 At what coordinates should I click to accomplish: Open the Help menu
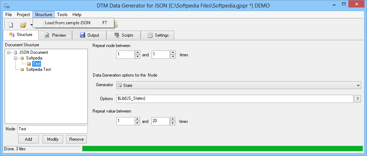[77, 15]
